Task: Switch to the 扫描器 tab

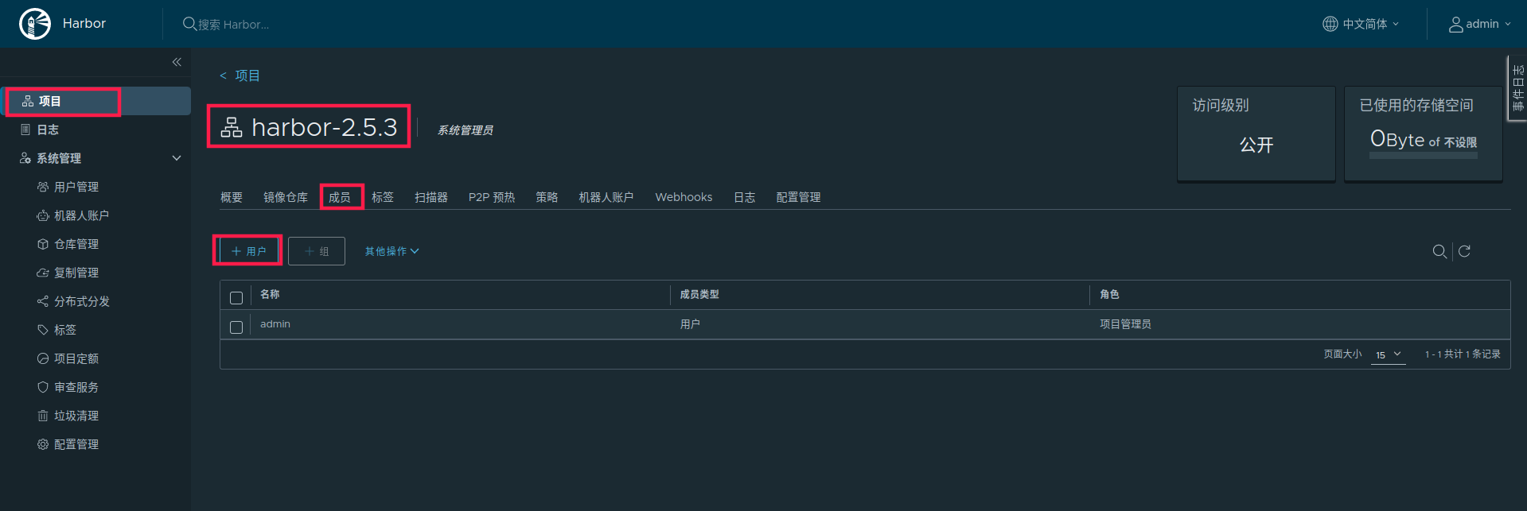Action: coord(431,197)
